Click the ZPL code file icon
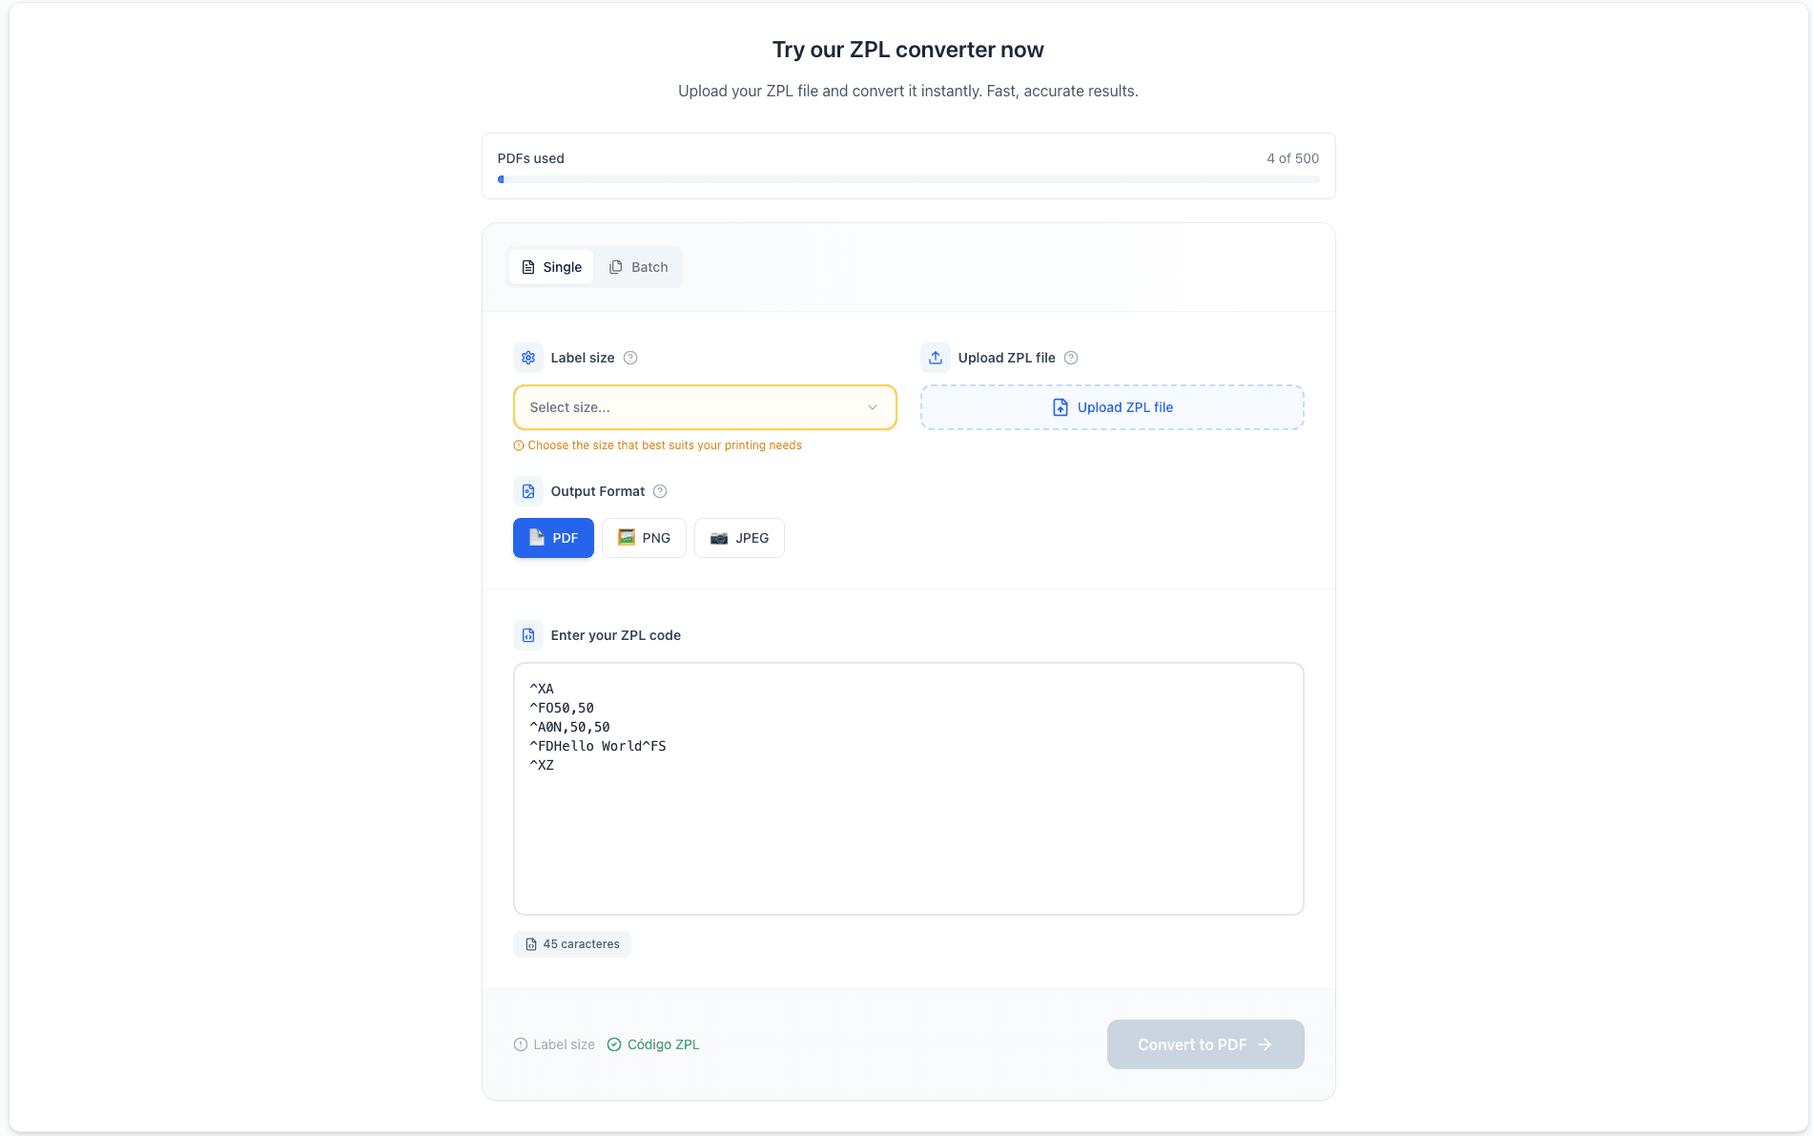Viewport: 1813px width, 1136px height. click(x=528, y=635)
